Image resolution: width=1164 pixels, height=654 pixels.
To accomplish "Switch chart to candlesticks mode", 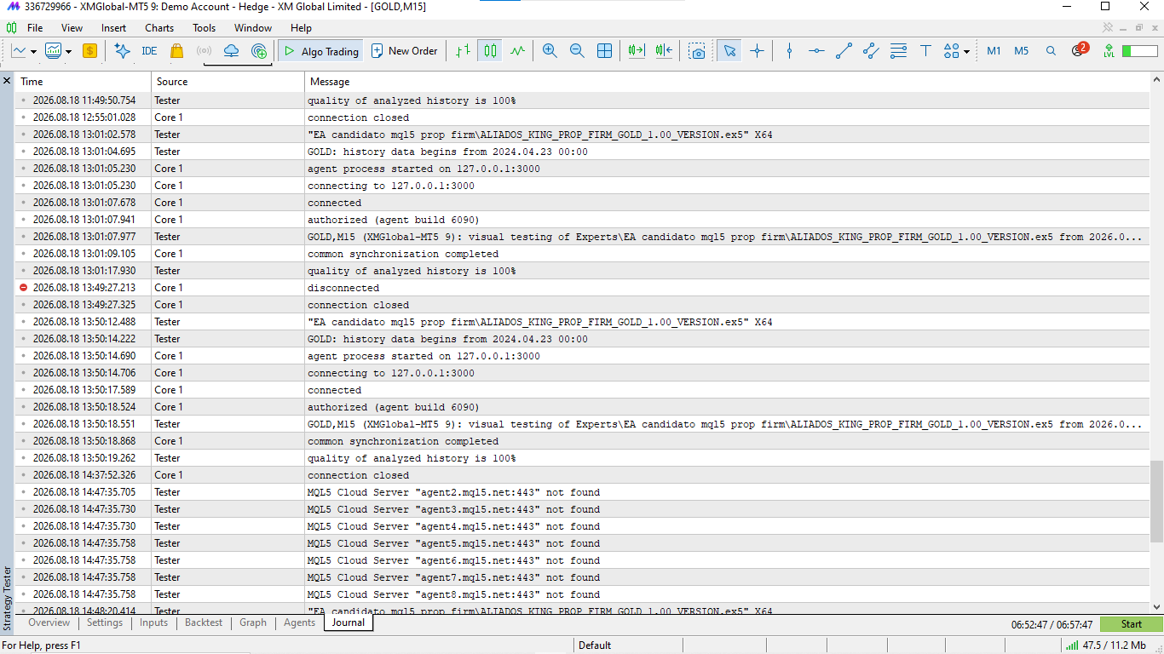I will [490, 51].
